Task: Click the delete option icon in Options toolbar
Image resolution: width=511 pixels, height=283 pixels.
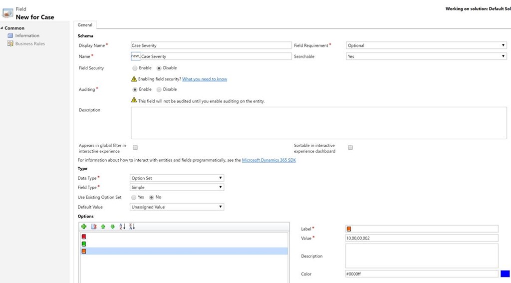Action: pyautogui.click(x=93, y=227)
